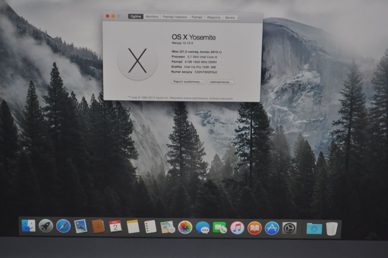The height and width of the screenshot is (258, 388).
Task: Open Mail stamp icon in Dock
Action: (x=81, y=226)
